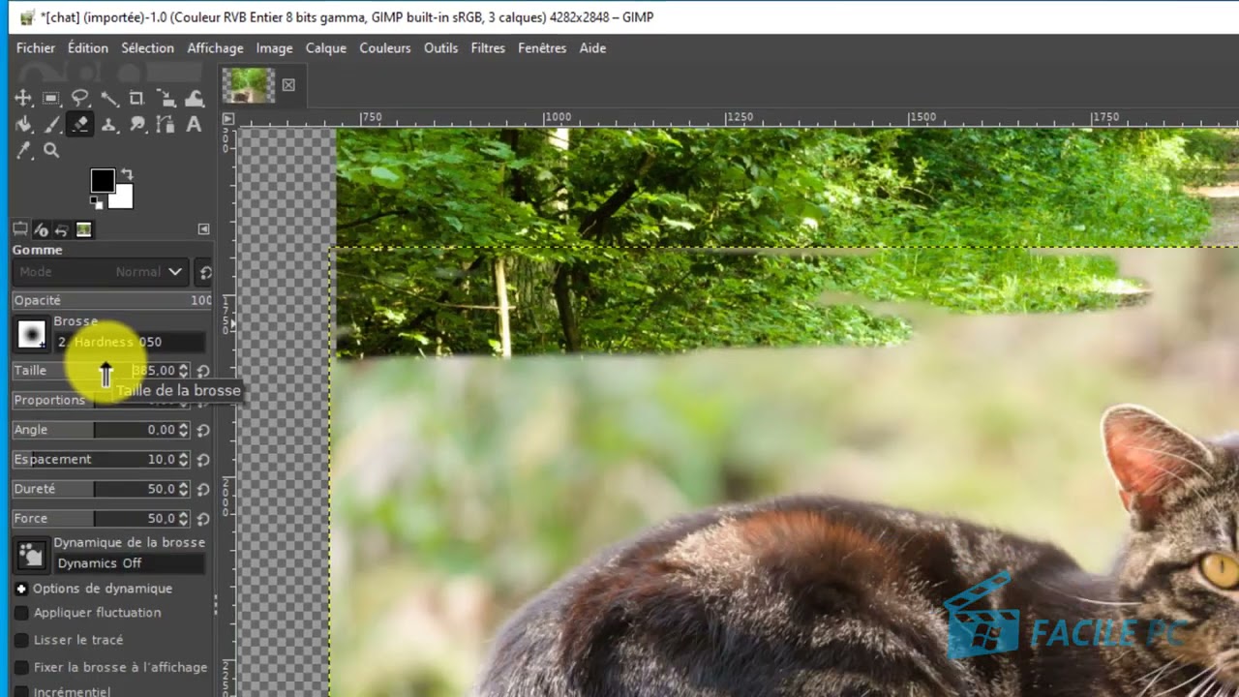Click the Dynamics Off name field
This screenshot has height=697, width=1239.
[x=130, y=563]
